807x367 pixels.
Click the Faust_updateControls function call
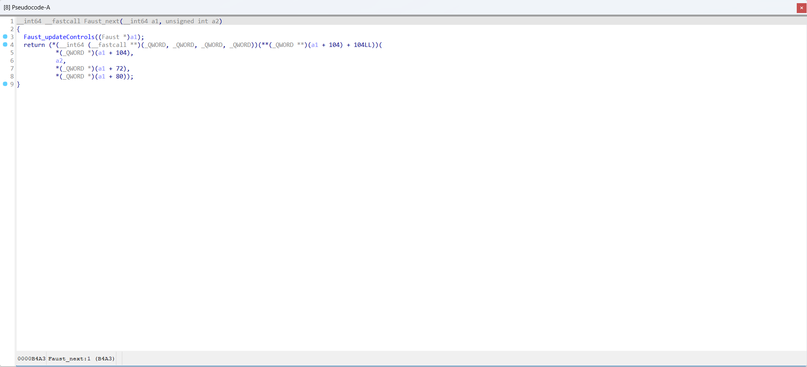[59, 37]
